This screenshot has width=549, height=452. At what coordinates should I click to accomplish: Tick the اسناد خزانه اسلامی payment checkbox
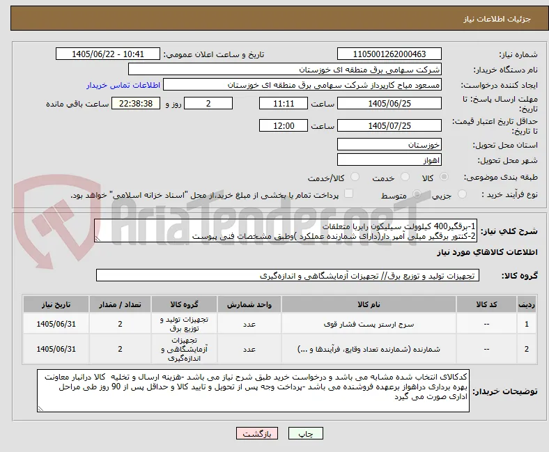tap(349, 194)
